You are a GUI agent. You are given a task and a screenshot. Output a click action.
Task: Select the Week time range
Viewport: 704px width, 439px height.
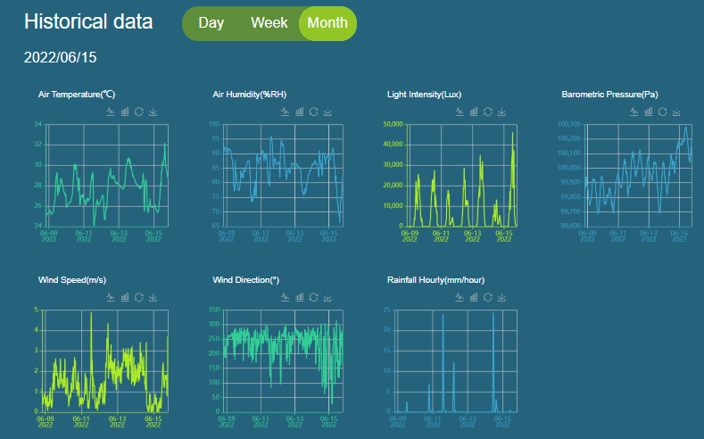(x=269, y=23)
